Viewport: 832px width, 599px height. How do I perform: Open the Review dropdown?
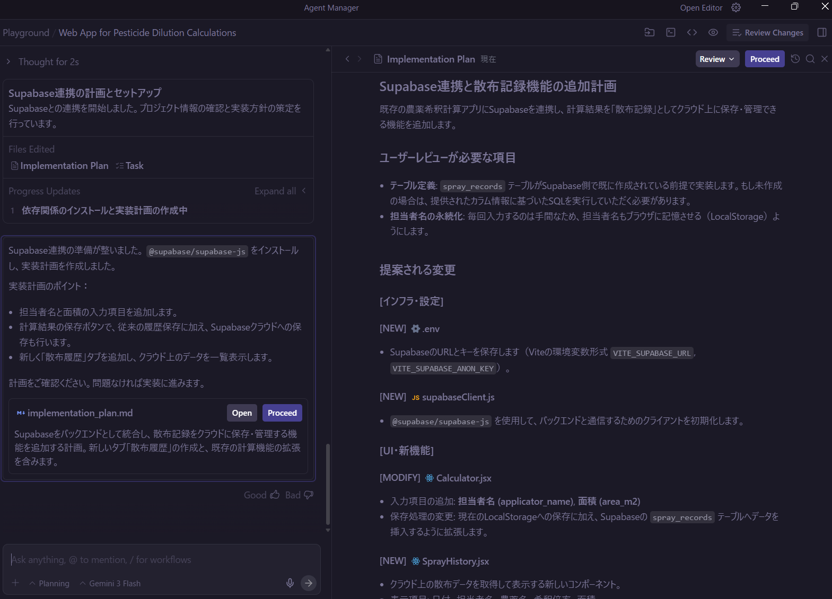[x=717, y=59]
